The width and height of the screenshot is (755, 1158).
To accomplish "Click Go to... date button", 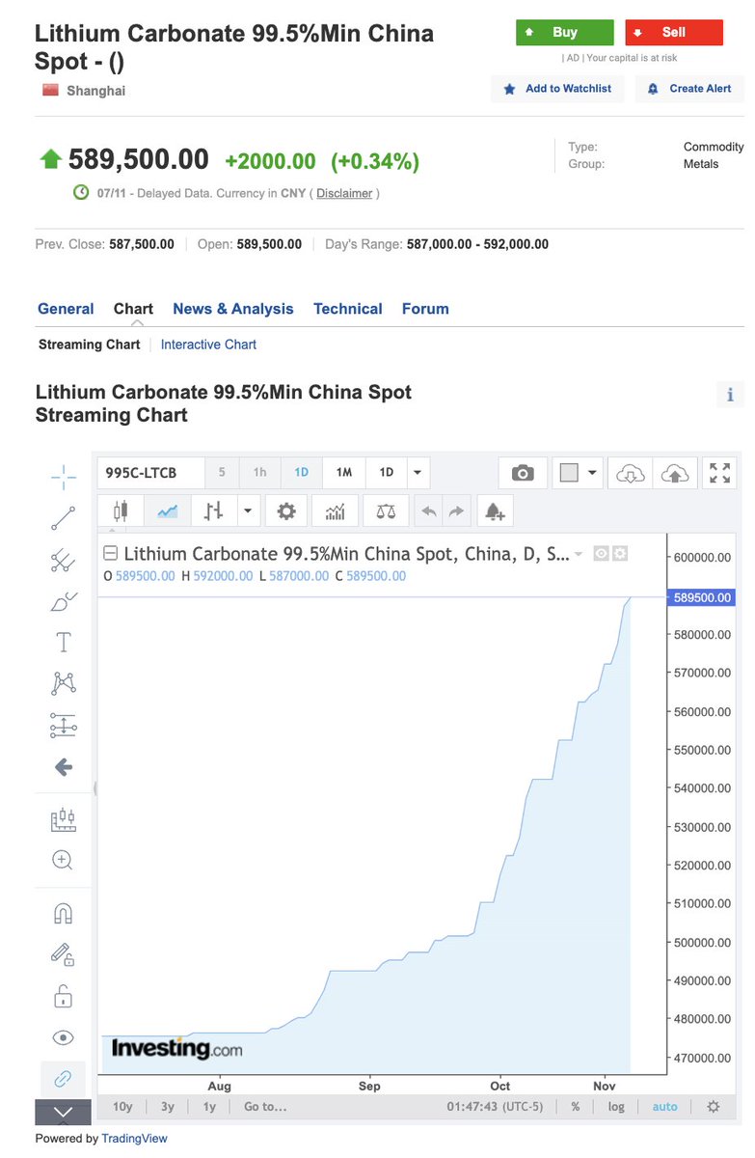I will coord(265,1107).
